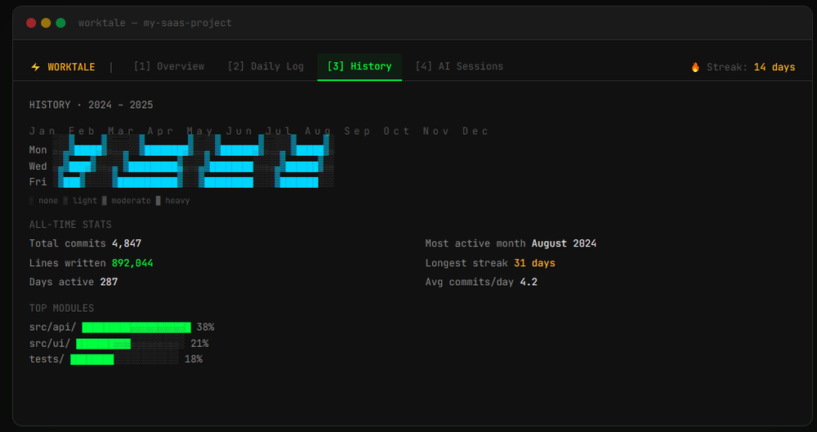Click the ALL-TIME STATS heading
Image resolution: width=817 pixels, height=432 pixels.
70,225
